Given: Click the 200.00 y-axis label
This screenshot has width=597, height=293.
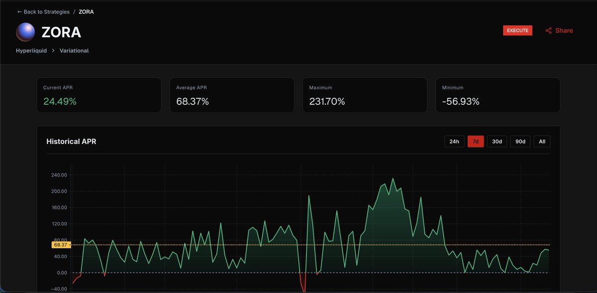Looking at the screenshot, I should [x=59, y=191].
